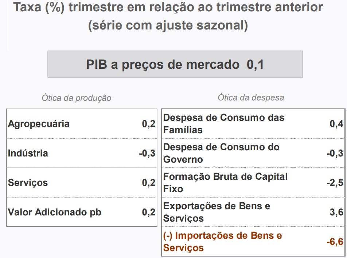Select 'Exportações de Bens e Serviços' label
The width and height of the screenshot is (347, 258).
pyautogui.click(x=217, y=212)
